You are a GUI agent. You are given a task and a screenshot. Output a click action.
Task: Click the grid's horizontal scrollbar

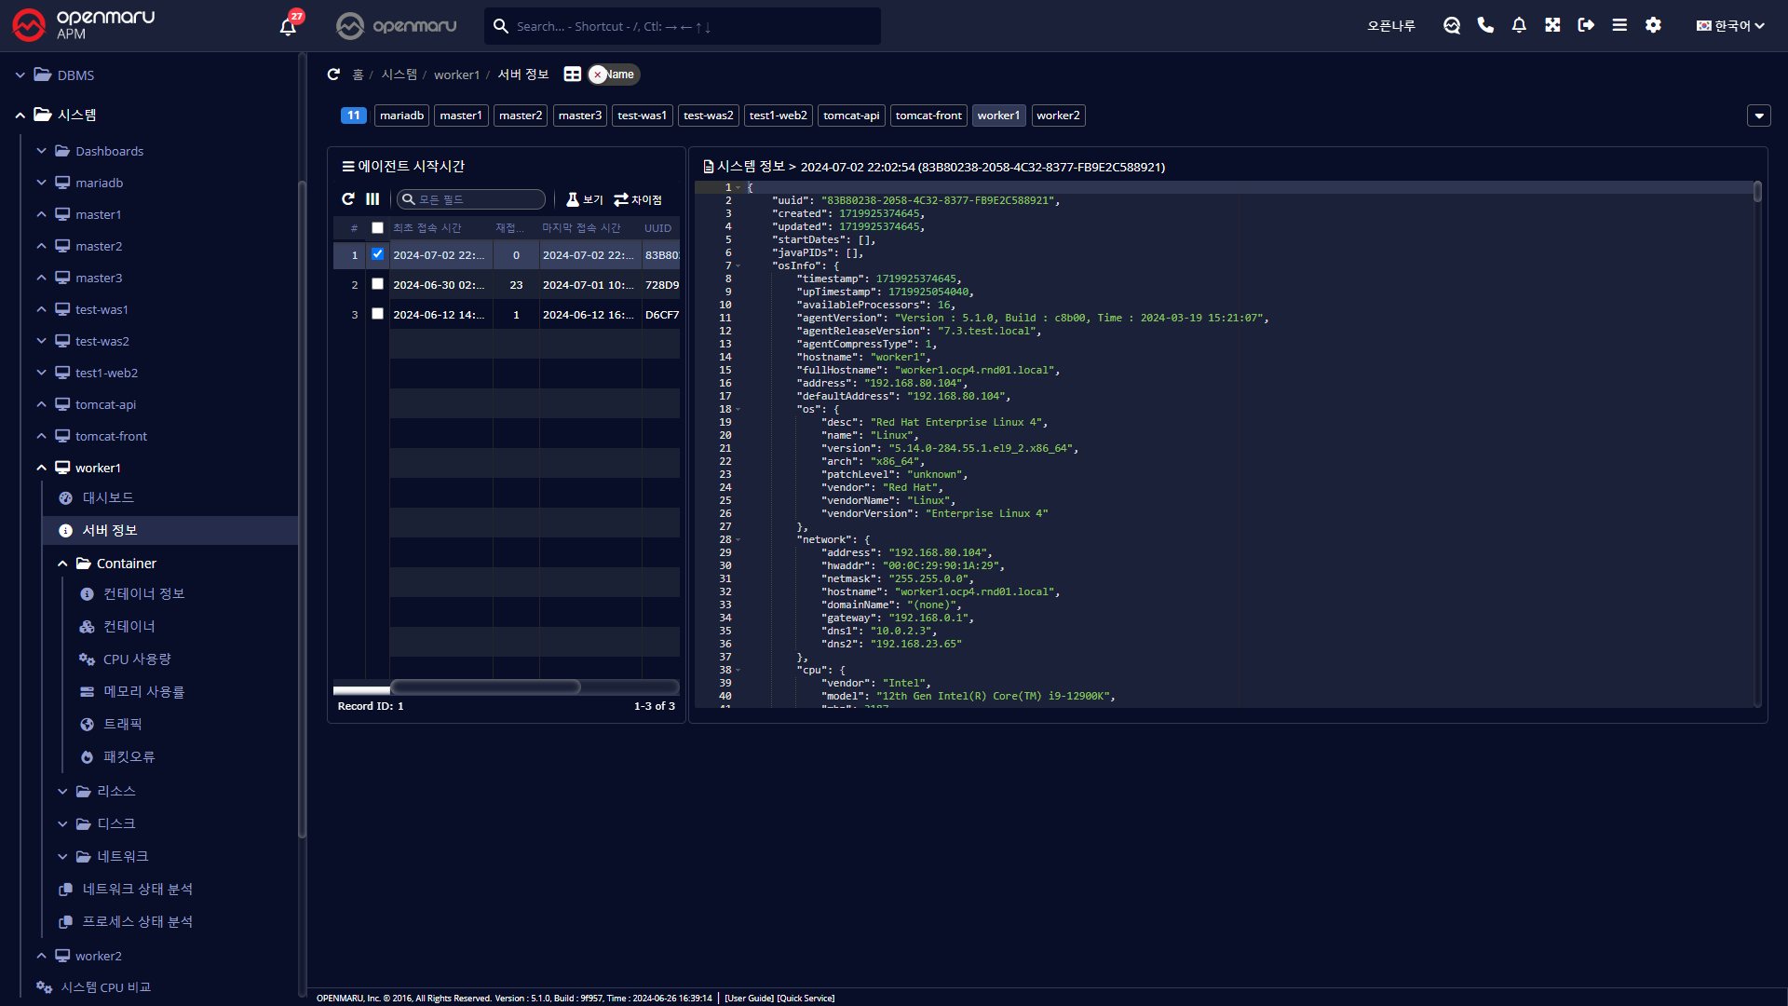pos(485,687)
